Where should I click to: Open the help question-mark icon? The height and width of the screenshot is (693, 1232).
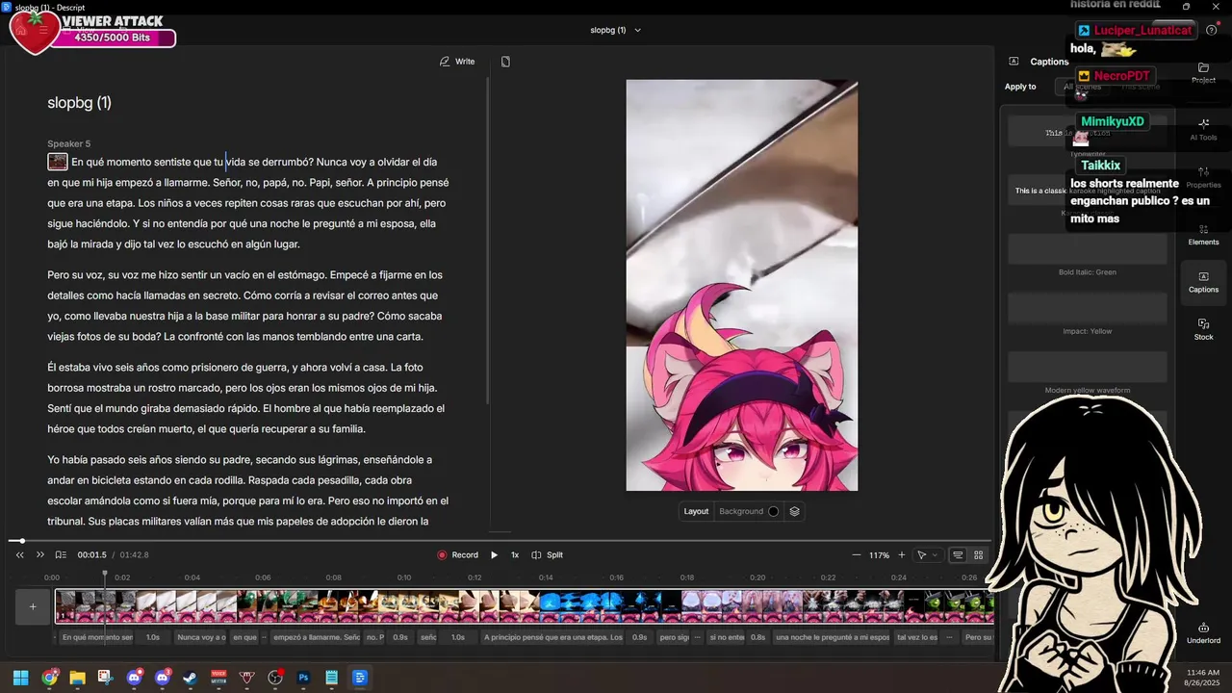[1212, 30]
